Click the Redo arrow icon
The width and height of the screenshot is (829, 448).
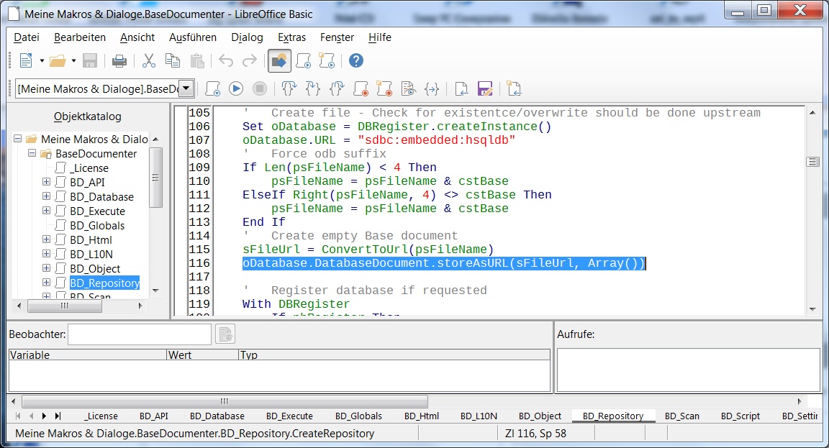point(250,60)
